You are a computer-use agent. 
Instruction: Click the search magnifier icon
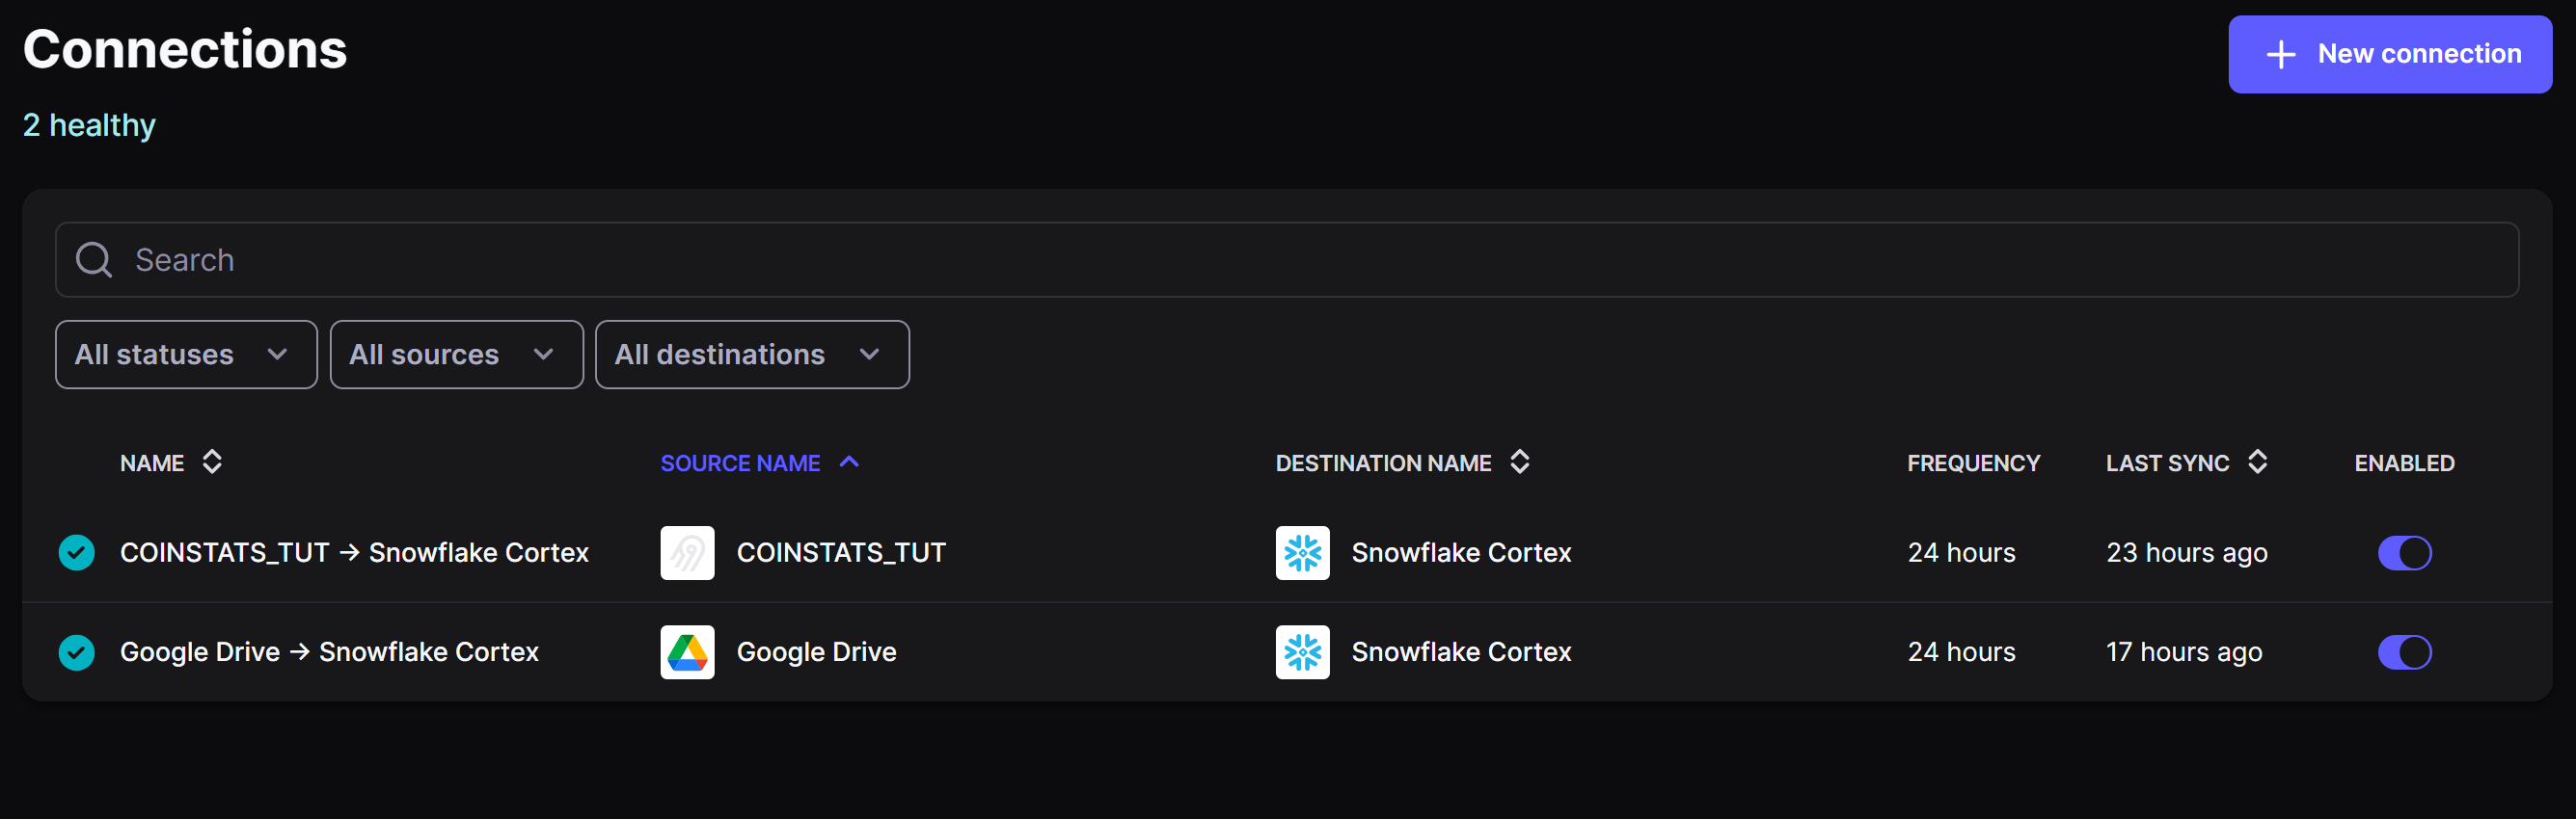coord(93,260)
